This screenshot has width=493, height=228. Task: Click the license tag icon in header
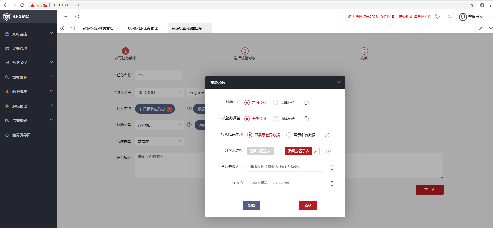click(437, 16)
